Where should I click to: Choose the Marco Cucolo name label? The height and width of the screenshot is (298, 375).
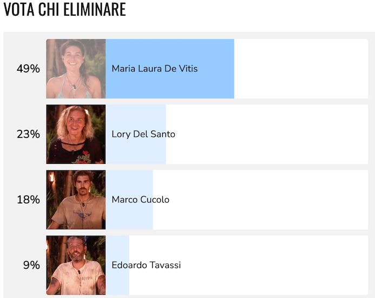click(x=140, y=200)
